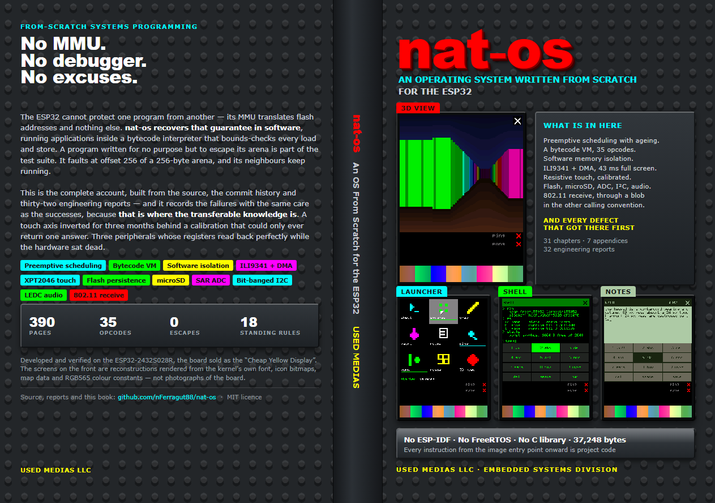
Task: Open the github.com/nFerragut88/nat-os link
Action: pos(167,397)
